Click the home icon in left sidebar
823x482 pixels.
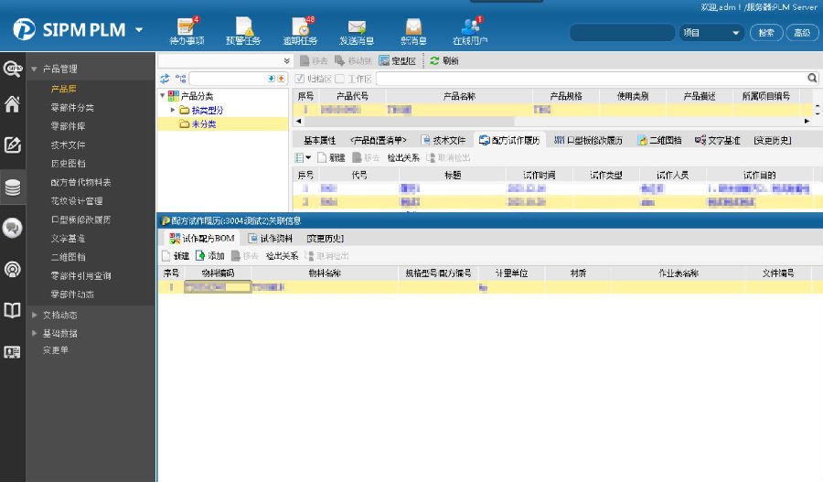pos(13,103)
